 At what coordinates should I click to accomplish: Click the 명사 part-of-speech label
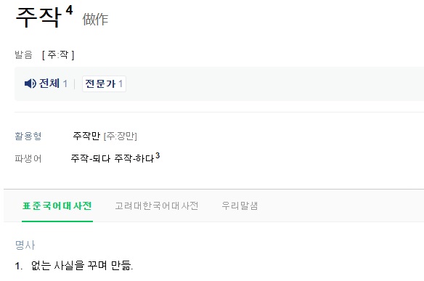tap(25, 245)
